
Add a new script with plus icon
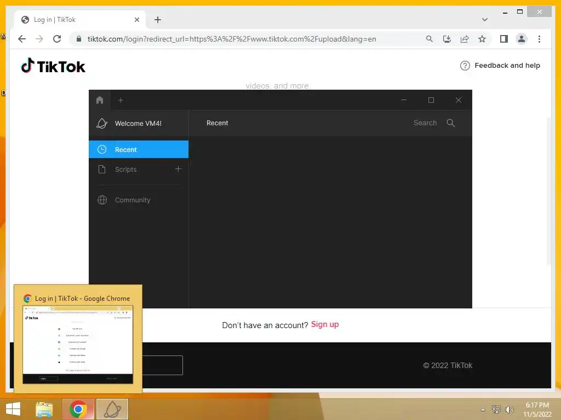(178, 168)
